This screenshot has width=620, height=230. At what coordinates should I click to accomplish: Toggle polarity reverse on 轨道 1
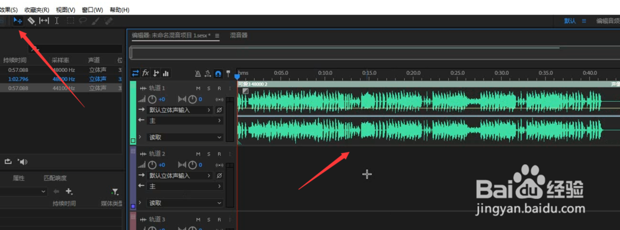[219, 110]
